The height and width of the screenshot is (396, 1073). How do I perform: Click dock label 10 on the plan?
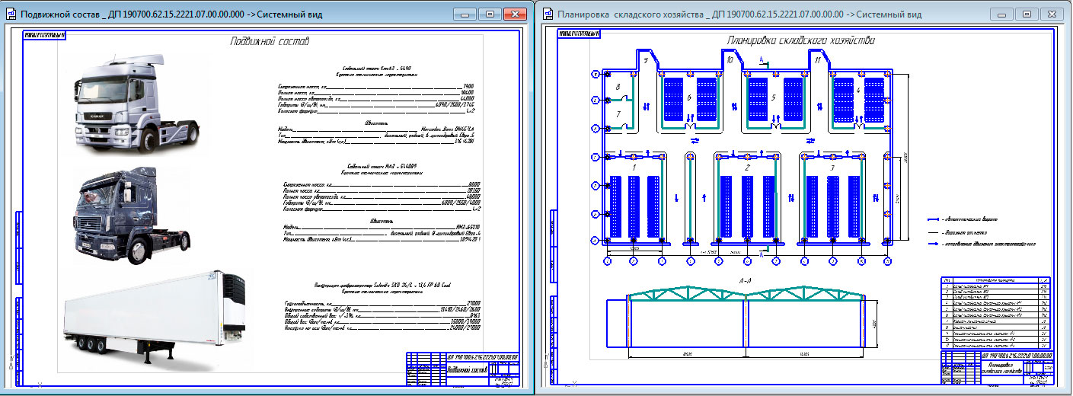pyautogui.click(x=730, y=59)
